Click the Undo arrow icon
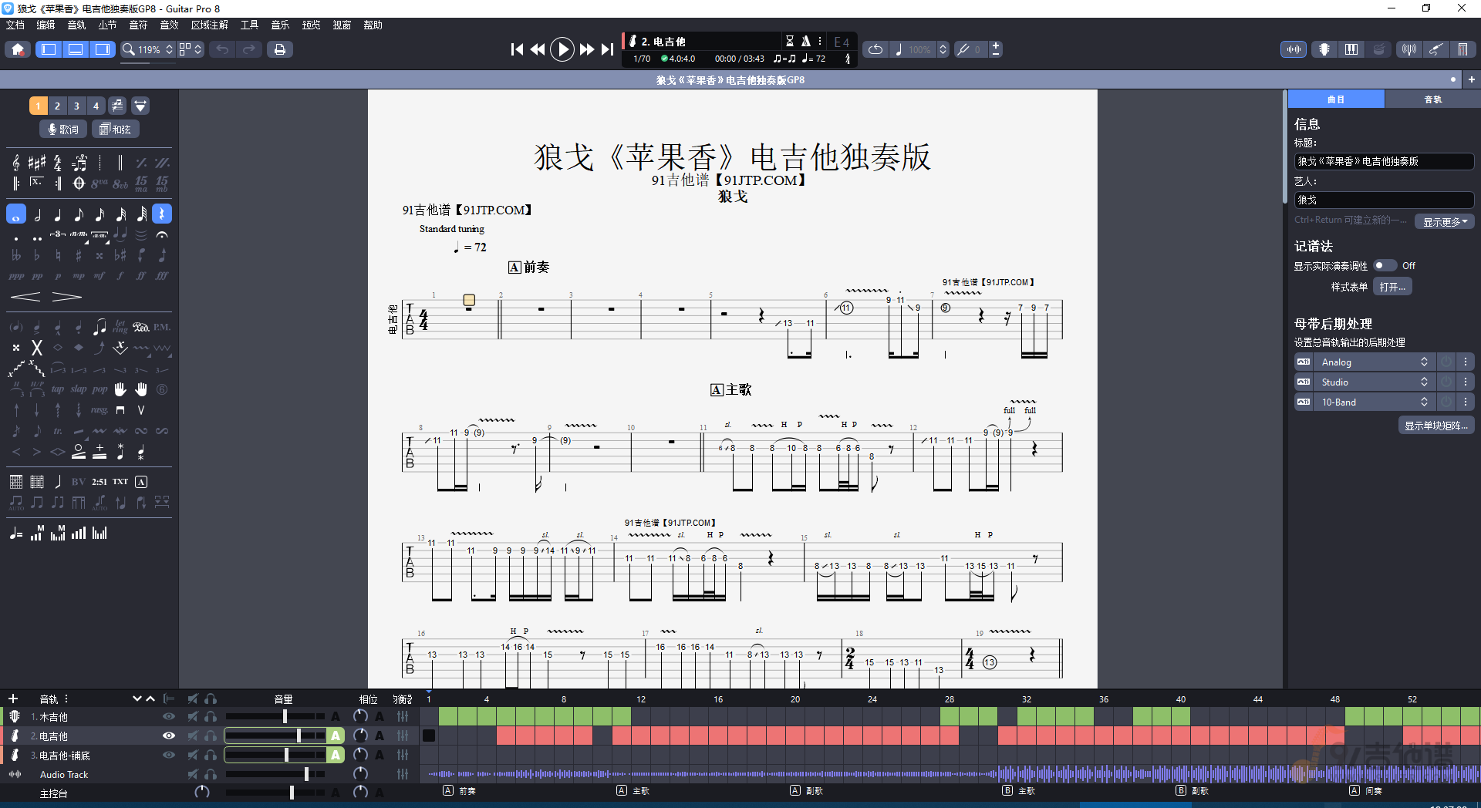Image resolution: width=1481 pixels, height=808 pixels. coord(222,49)
